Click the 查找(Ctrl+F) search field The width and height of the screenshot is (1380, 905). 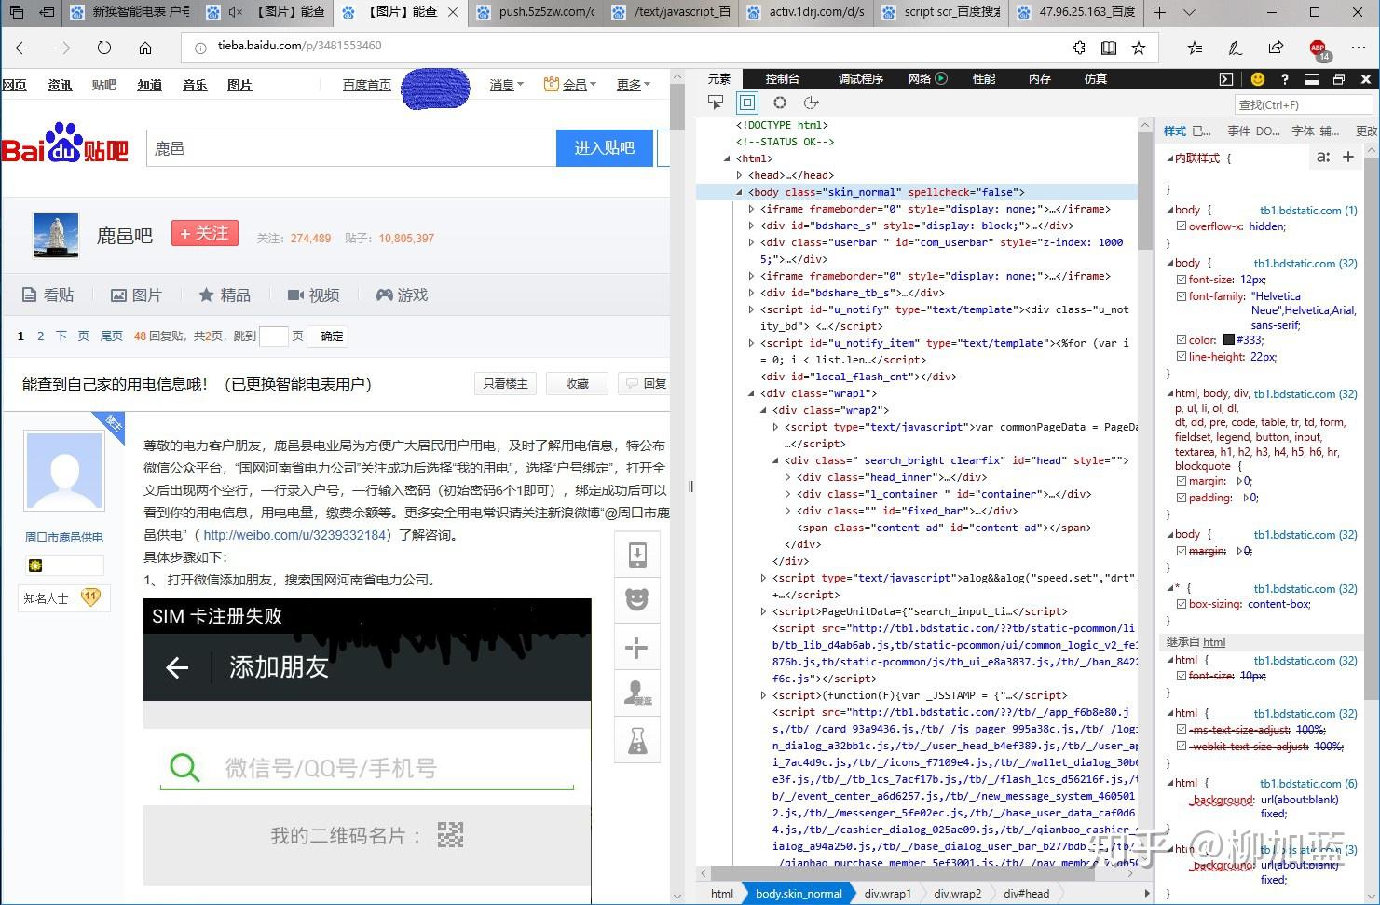[1303, 104]
